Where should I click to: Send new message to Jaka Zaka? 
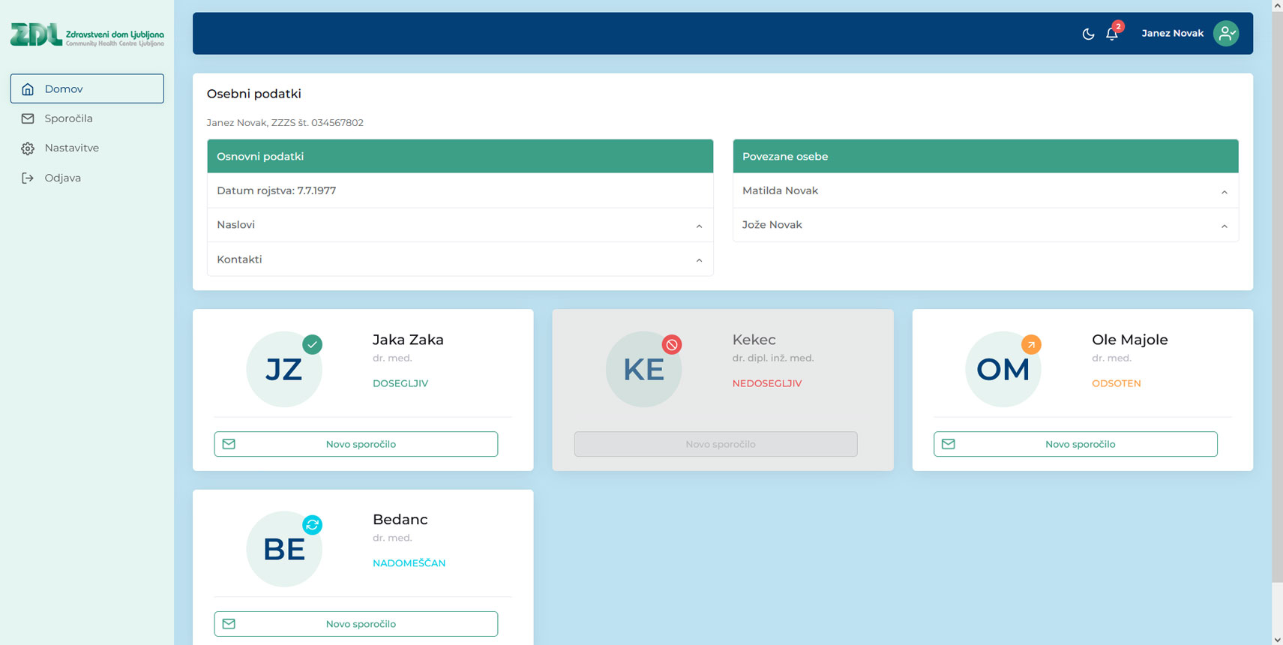[356, 444]
